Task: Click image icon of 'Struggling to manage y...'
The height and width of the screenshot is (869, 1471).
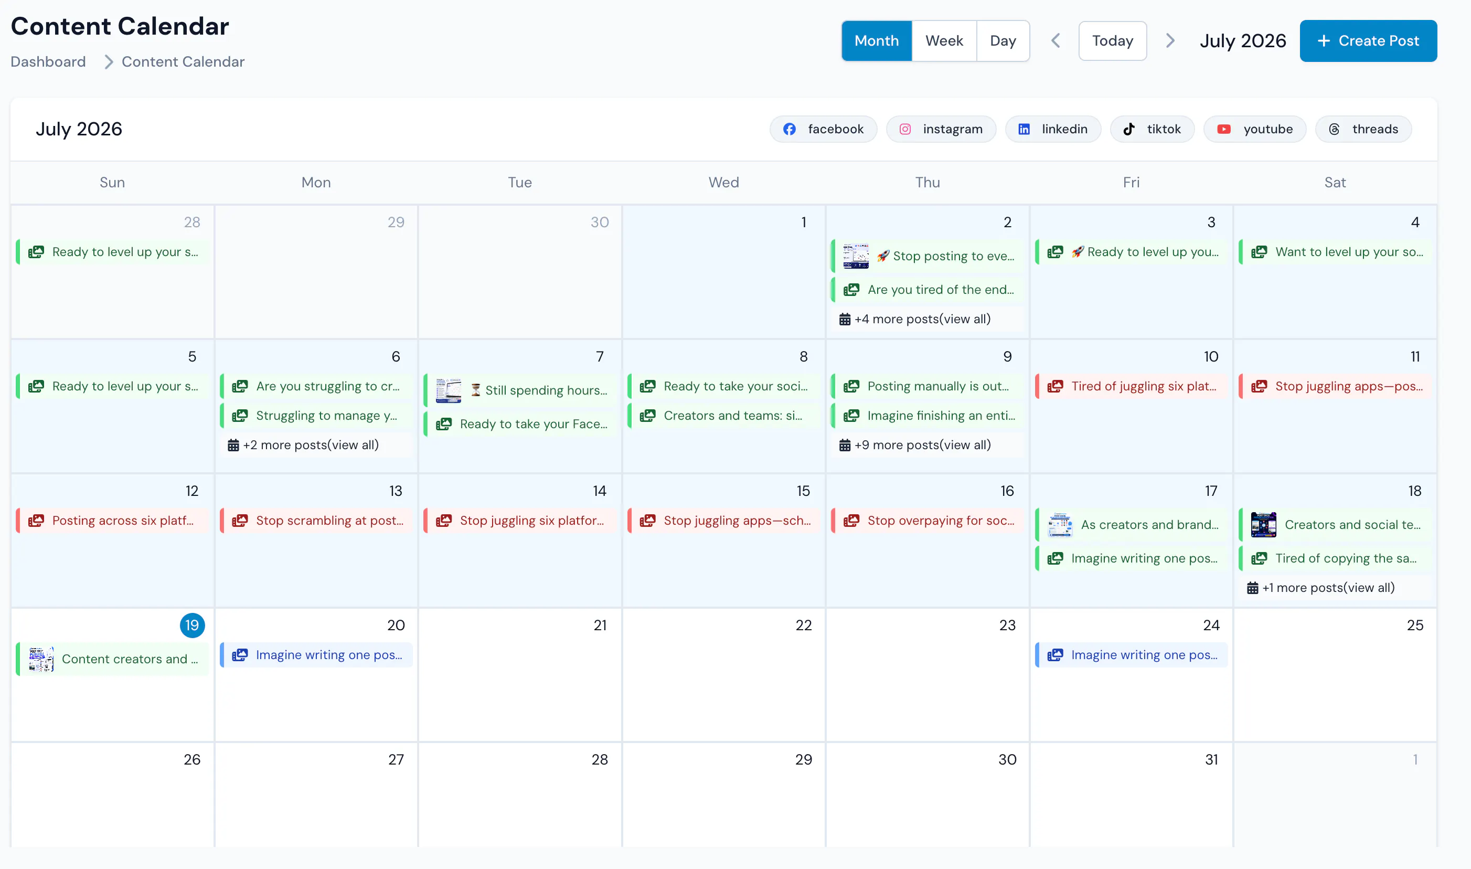Action: coord(240,416)
